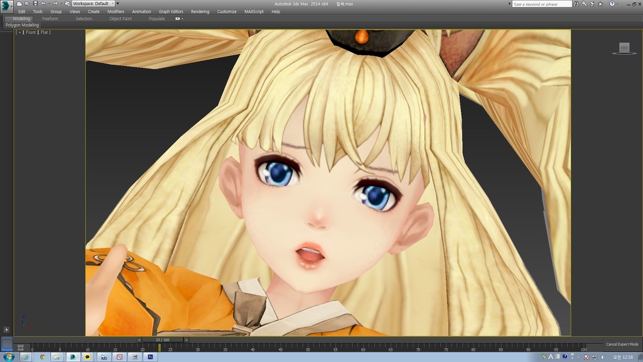This screenshot has height=362, width=643.
Task: Open the Views menu
Action: point(75,11)
